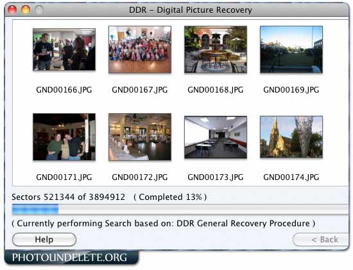
Task: Minimize the window with the yellow button
Action: 26,10
